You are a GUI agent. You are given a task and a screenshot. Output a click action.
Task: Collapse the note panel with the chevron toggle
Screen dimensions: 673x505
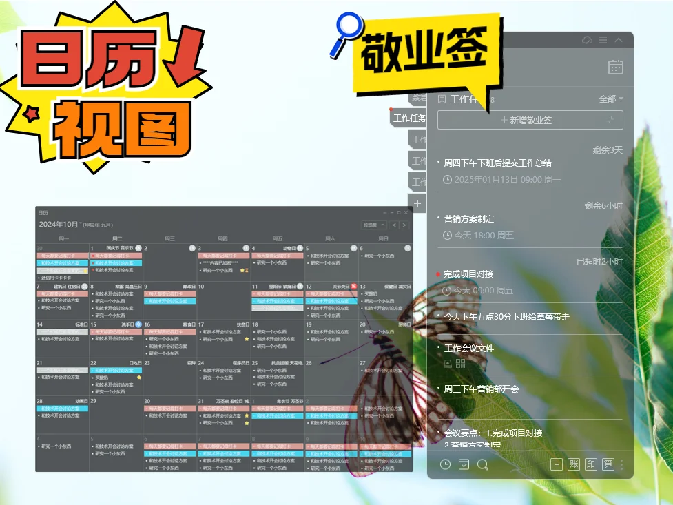click(x=619, y=40)
